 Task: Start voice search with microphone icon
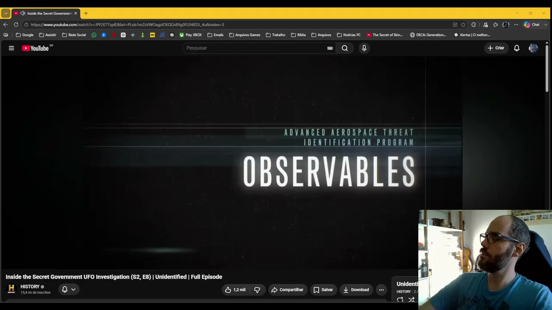click(364, 48)
